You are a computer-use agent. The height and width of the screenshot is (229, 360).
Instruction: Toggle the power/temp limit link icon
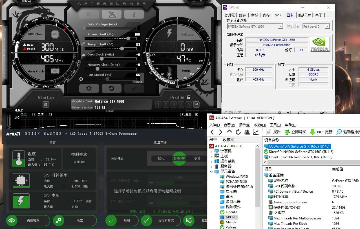83,44
